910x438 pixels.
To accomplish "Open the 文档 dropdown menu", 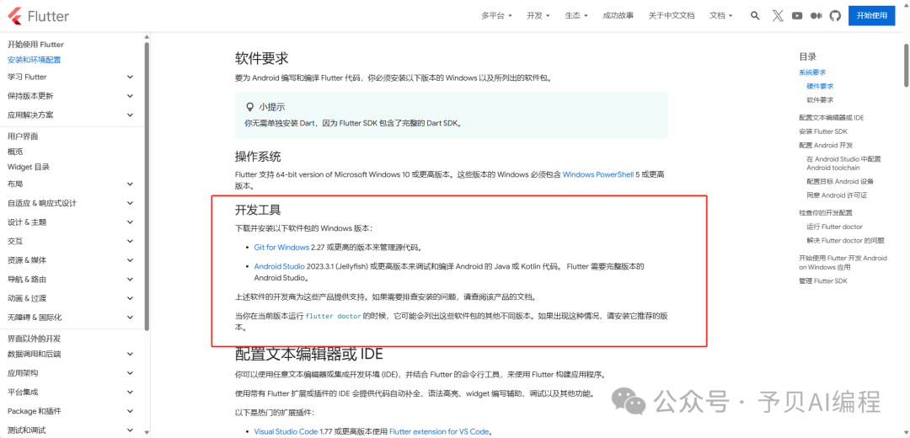I will [x=721, y=16].
